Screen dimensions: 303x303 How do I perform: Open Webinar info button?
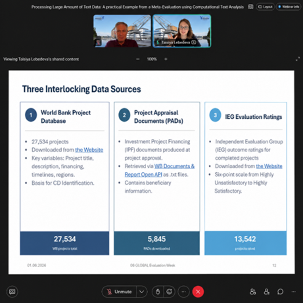coord(289,7)
